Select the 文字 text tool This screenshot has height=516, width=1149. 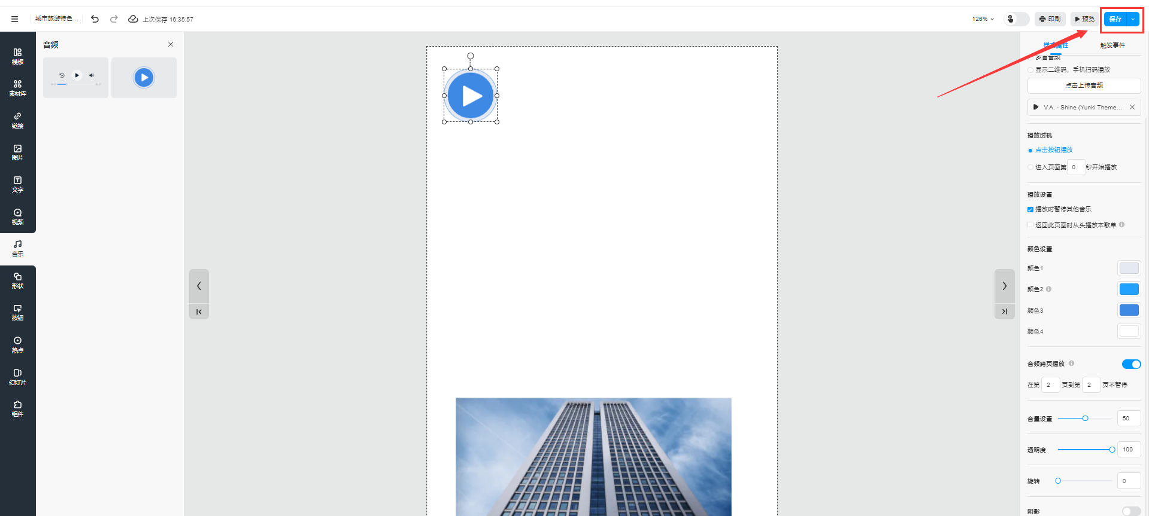pos(17,184)
